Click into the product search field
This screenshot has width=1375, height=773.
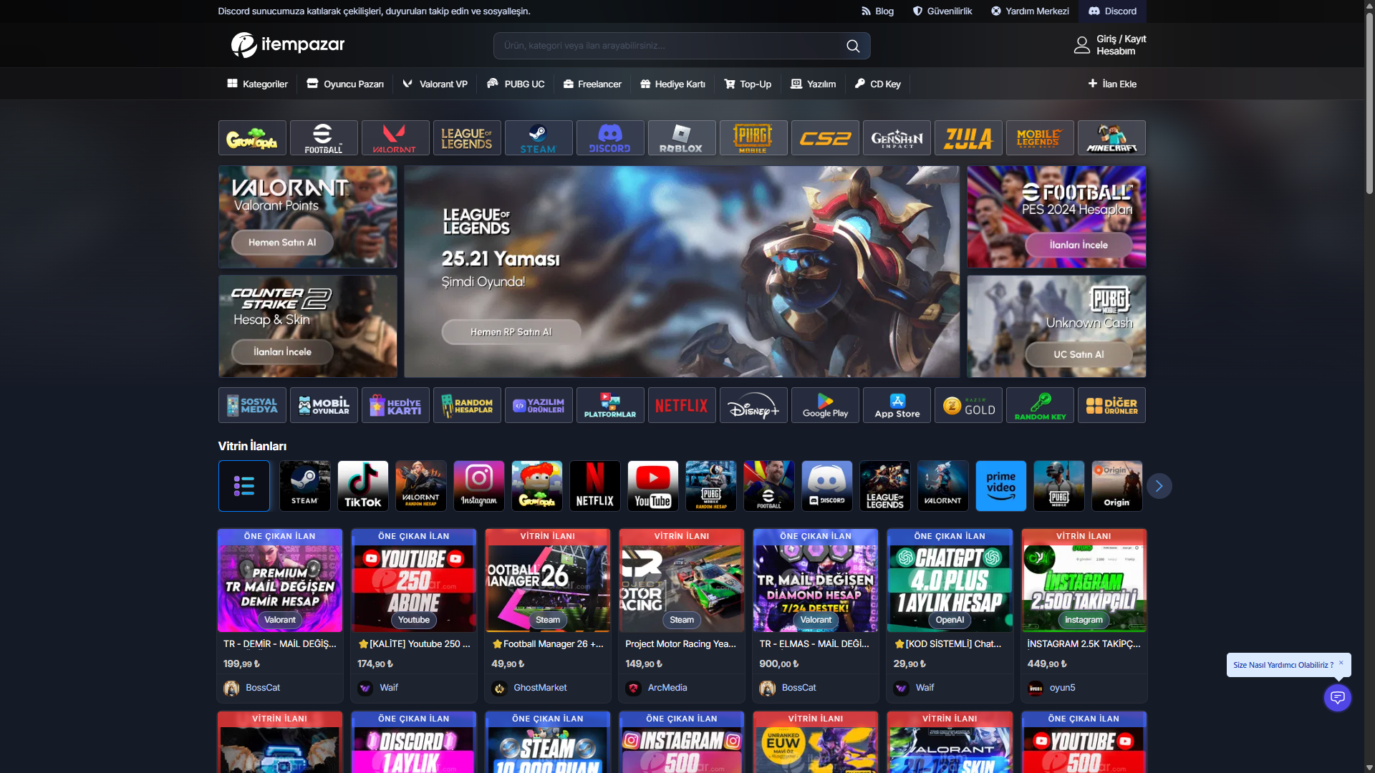(x=666, y=46)
